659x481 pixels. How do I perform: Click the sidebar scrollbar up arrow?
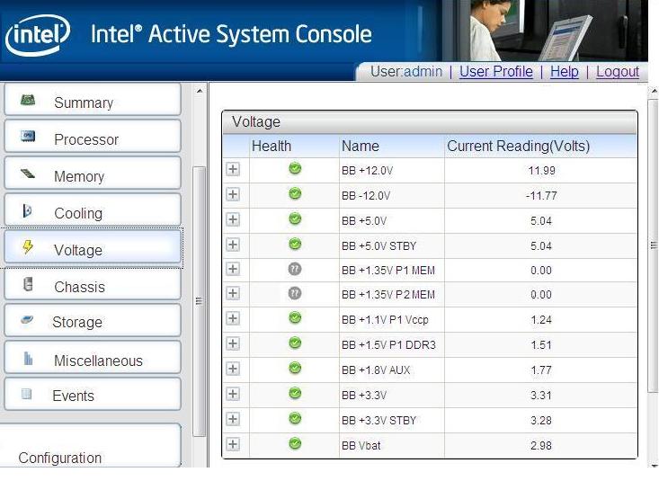[200, 91]
